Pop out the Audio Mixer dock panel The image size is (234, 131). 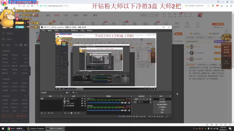click(131, 96)
